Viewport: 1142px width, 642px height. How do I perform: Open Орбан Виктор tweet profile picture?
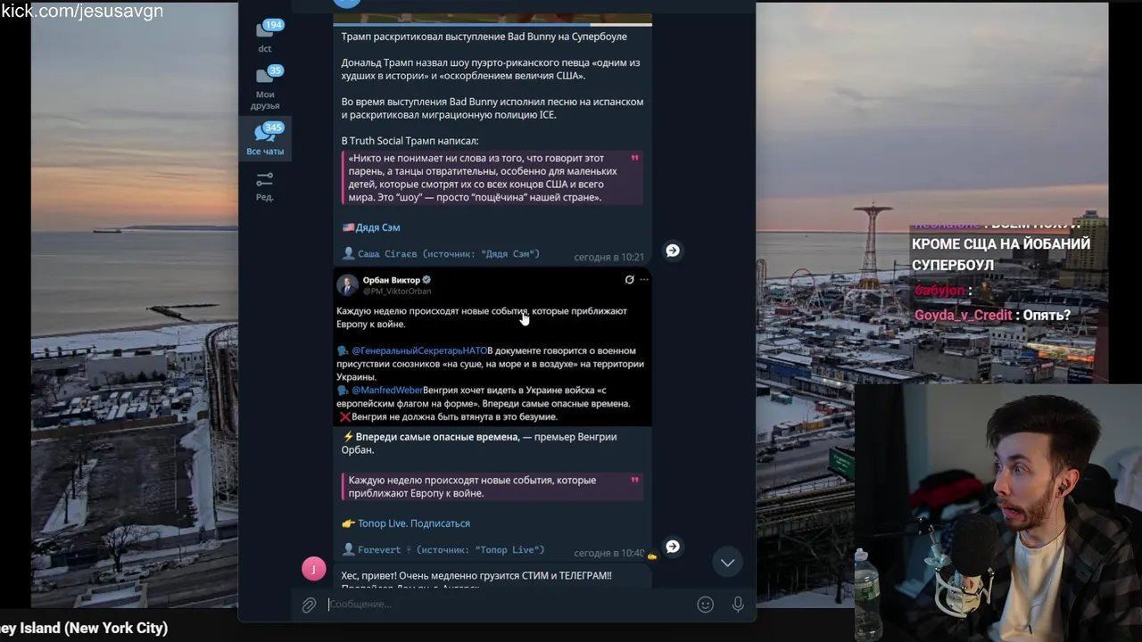pos(347,284)
